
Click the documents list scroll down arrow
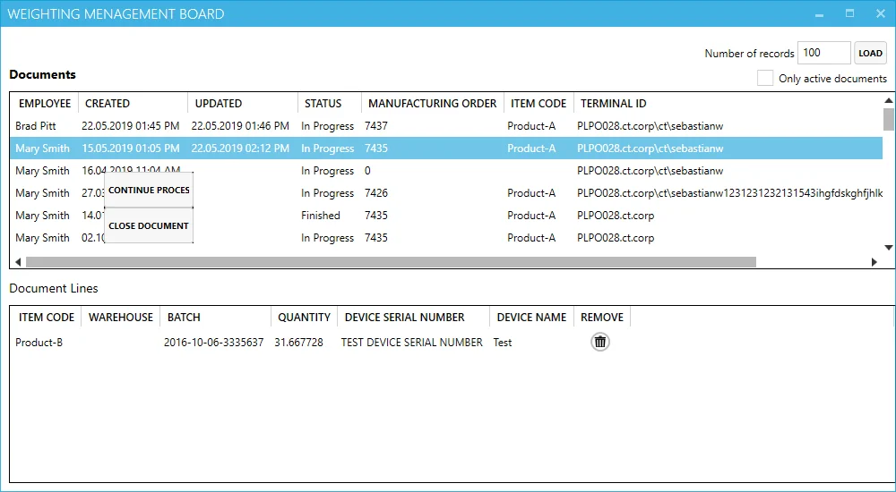tap(889, 247)
